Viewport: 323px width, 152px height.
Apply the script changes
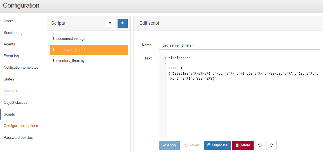click(169, 145)
